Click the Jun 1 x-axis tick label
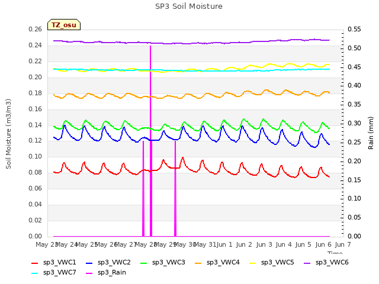 point(224,244)
